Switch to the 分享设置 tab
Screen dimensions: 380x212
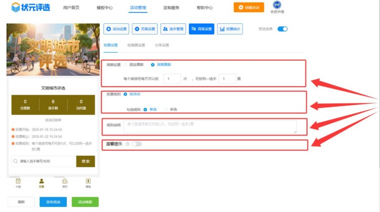click(161, 45)
